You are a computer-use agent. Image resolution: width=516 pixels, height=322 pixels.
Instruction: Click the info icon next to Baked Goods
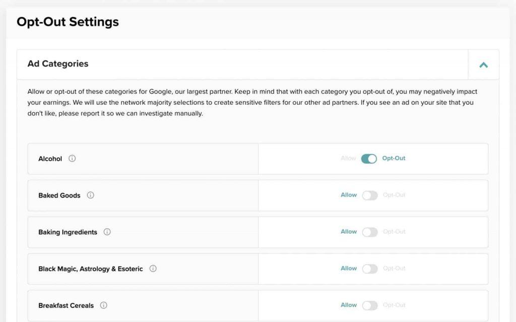click(x=90, y=196)
